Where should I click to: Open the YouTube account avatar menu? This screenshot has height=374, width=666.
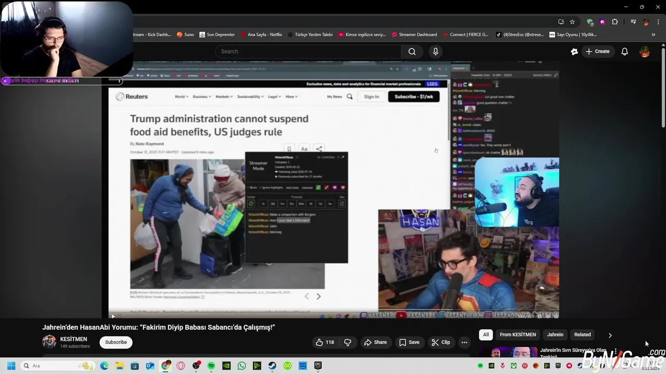pos(645,51)
